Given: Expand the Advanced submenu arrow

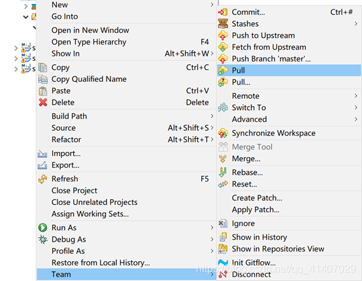Looking at the screenshot, I should tap(356, 119).
